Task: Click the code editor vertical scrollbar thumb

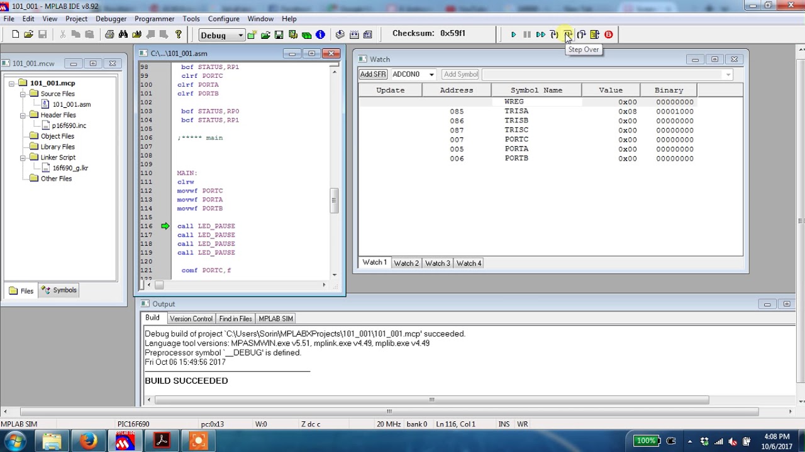Action: coord(334,200)
